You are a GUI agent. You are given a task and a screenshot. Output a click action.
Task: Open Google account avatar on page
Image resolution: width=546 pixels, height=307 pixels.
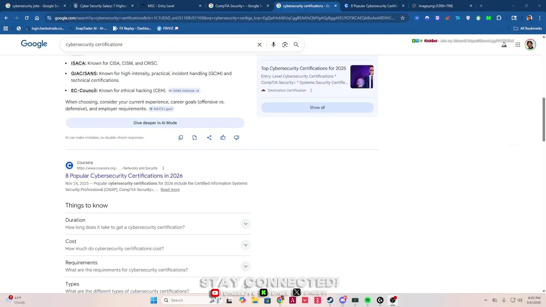pyautogui.click(x=530, y=44)
